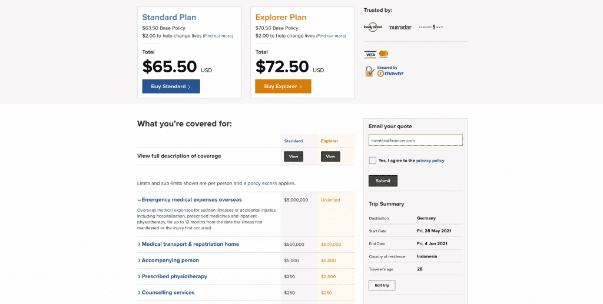This screenshot has width=603, height=304.
Task: View full Standard coverage description
Action: coord(293,156)
